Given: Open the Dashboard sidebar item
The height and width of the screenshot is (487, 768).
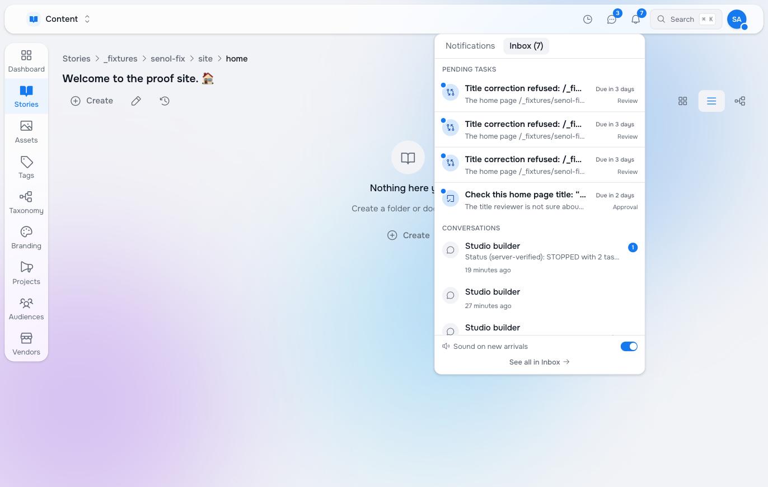Looking at the screenshot, I should [26, 62].
